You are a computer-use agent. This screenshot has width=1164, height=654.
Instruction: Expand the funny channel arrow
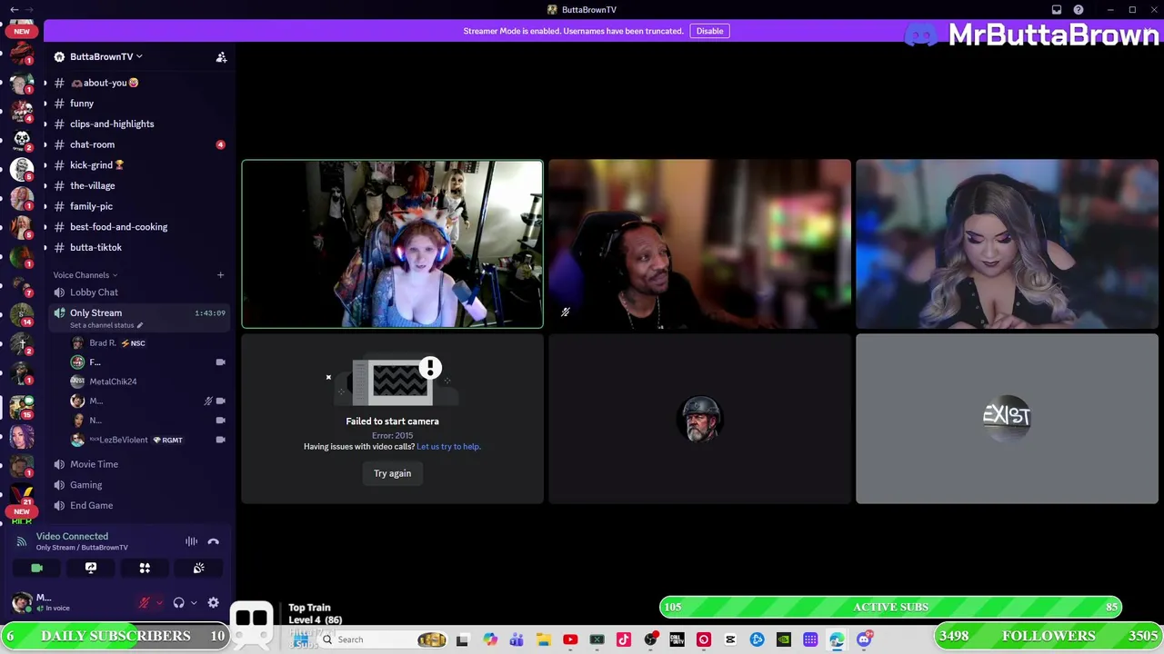[x=45, y=104]
